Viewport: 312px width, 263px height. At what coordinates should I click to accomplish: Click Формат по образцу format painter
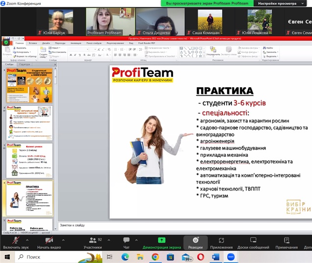pos(25,56)
